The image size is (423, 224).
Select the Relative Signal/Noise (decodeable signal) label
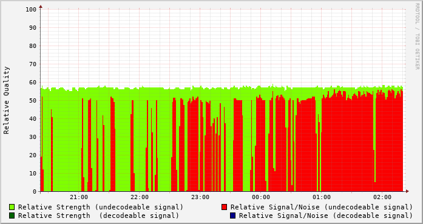pyautogui.click(x=326, y=216)
